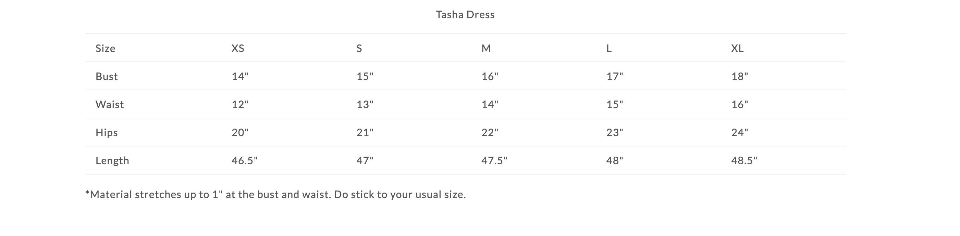Select the S size column header
Screen dimensions: 960x236
(359, 48)
